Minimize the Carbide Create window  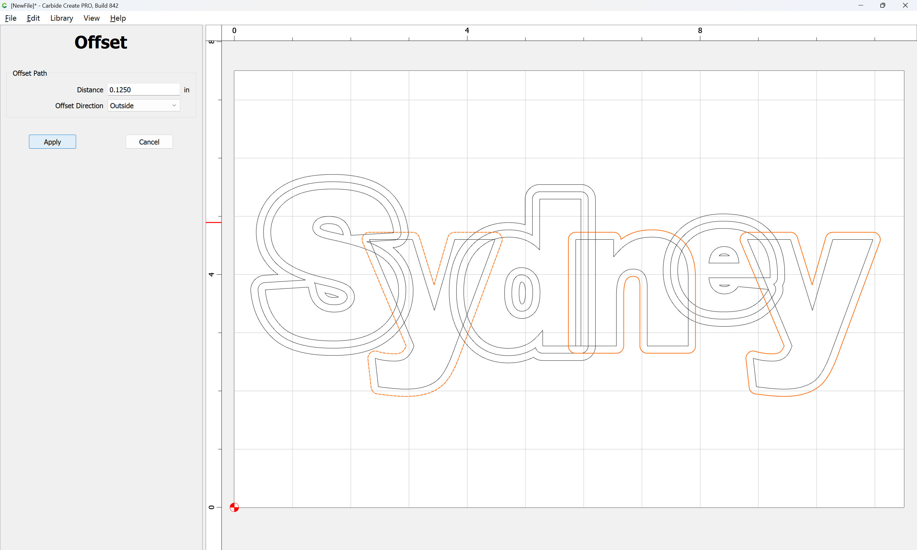[860, 5]
